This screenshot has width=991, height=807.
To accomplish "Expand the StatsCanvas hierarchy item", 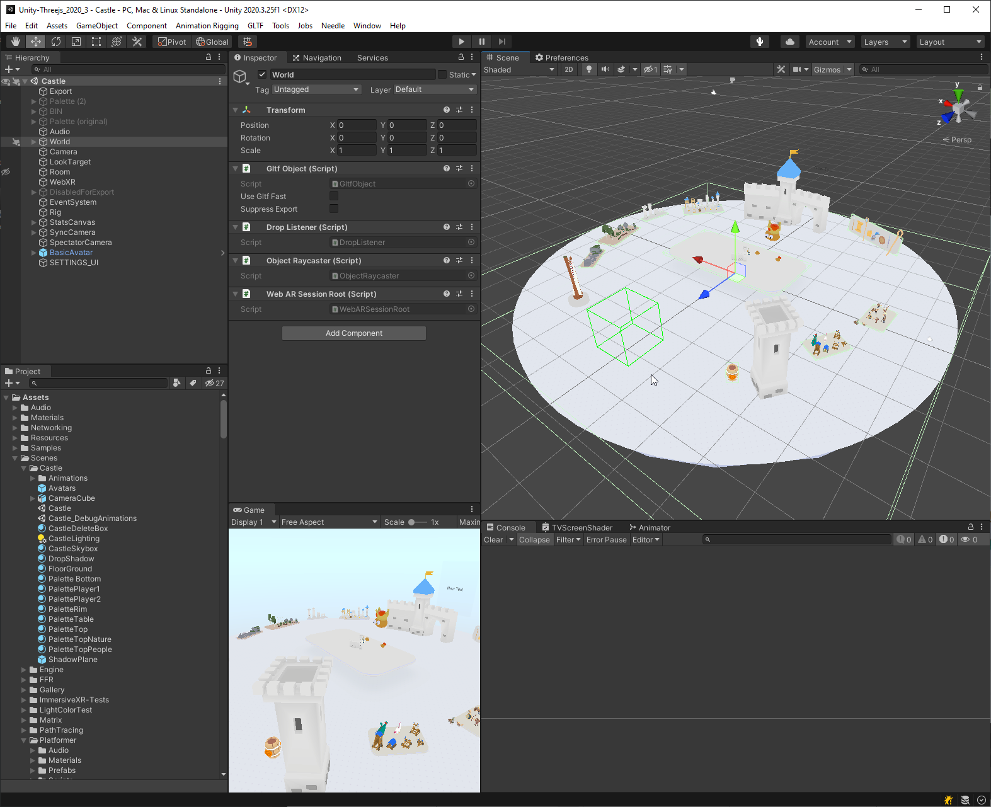I will [34, 222].
